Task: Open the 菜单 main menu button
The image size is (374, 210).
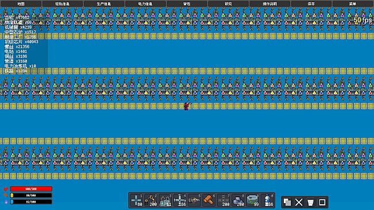Action: (x=353, y=3)
